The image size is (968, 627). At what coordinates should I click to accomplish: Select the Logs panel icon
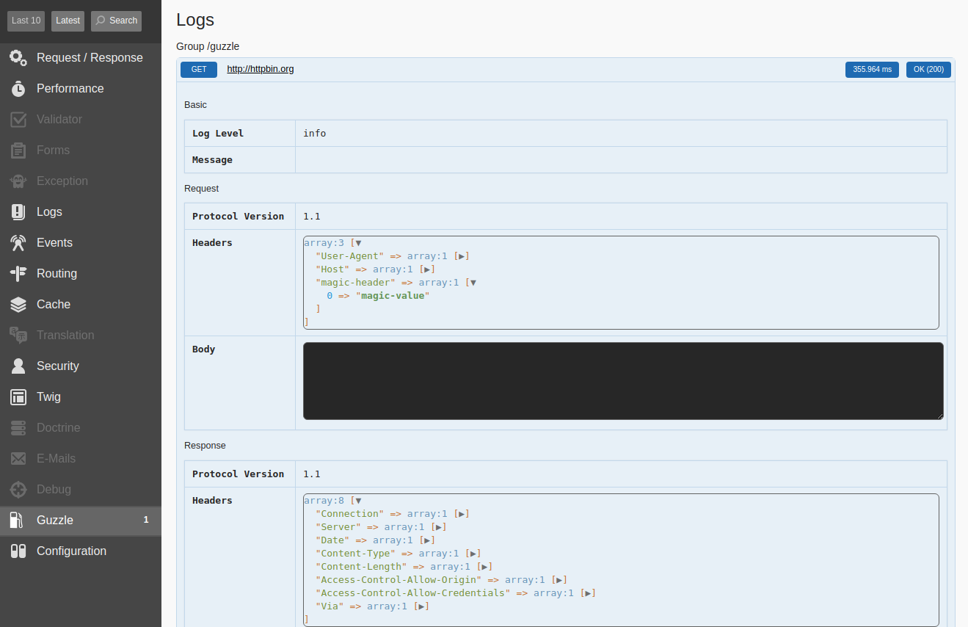click(x=18, y=211)
